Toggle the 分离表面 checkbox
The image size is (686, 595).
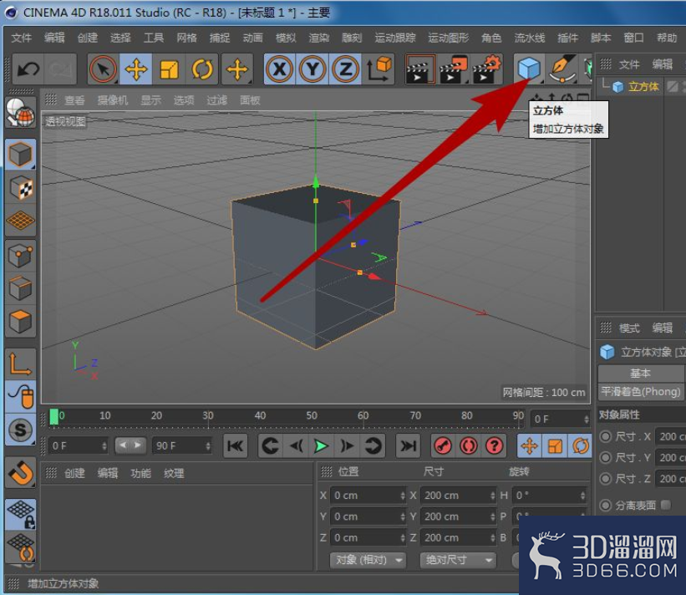pyautogui.click(x=666, y=506)
